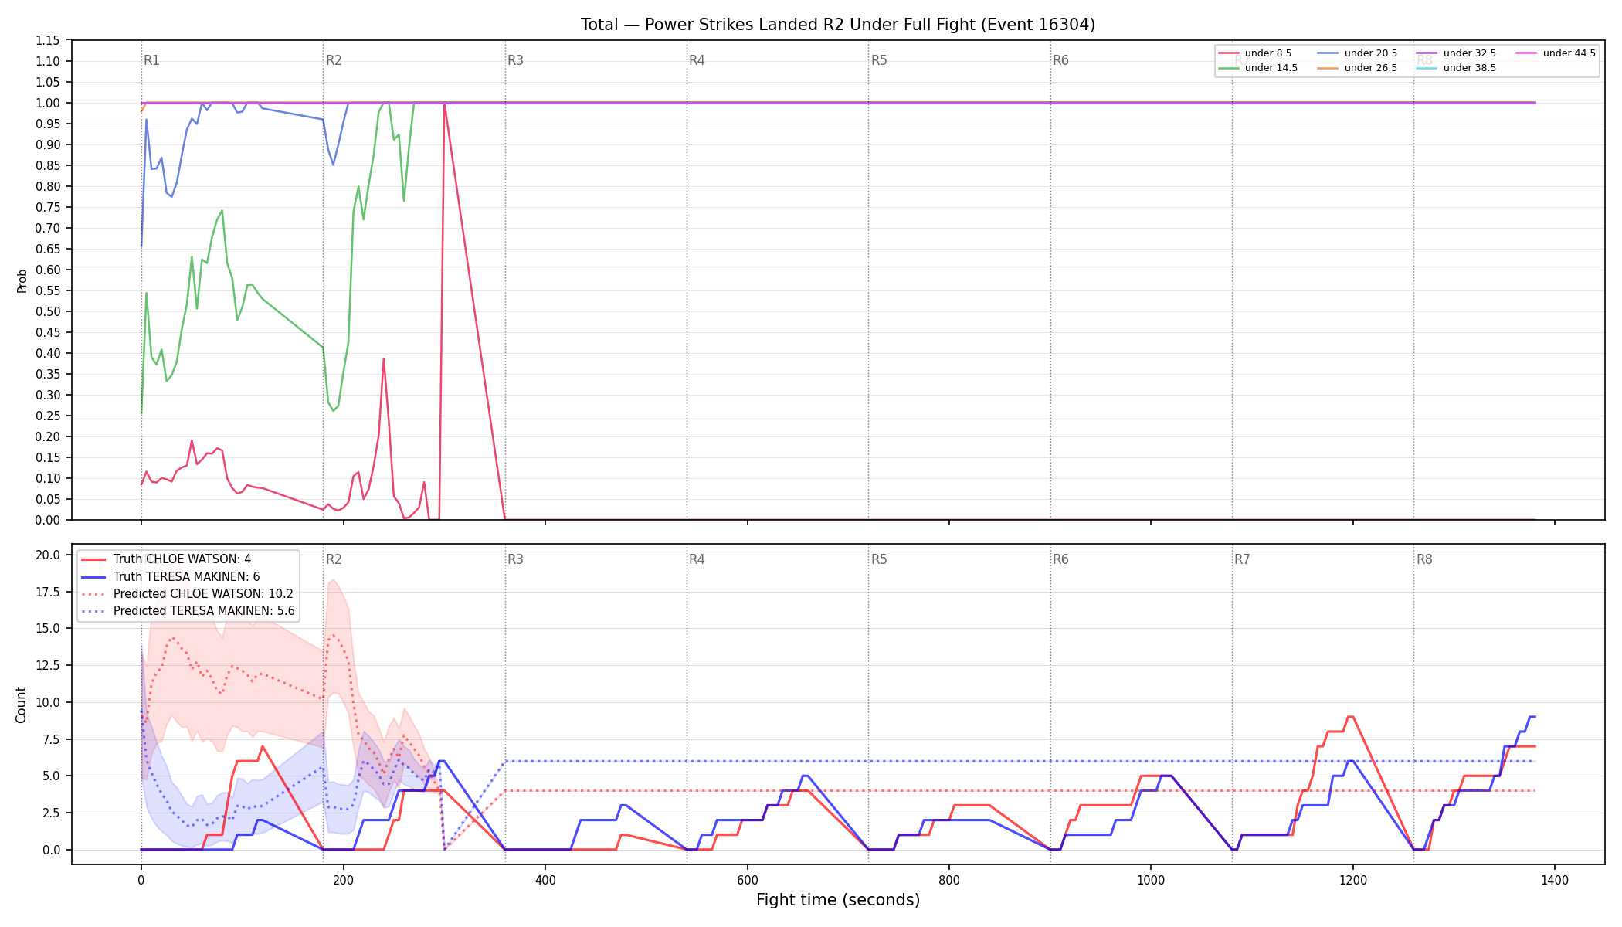Click the 'Count' y-axis label
Viewport: 1622px width, 927px height.
coord(21,705)
